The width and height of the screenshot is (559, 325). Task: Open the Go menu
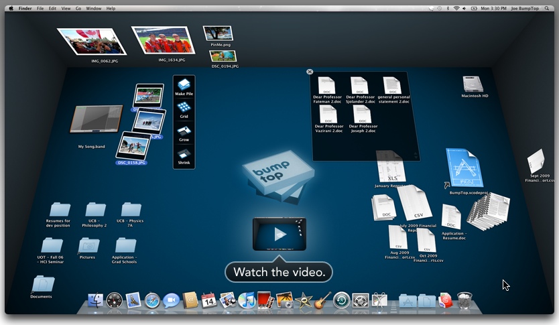[x=78, y=8]
